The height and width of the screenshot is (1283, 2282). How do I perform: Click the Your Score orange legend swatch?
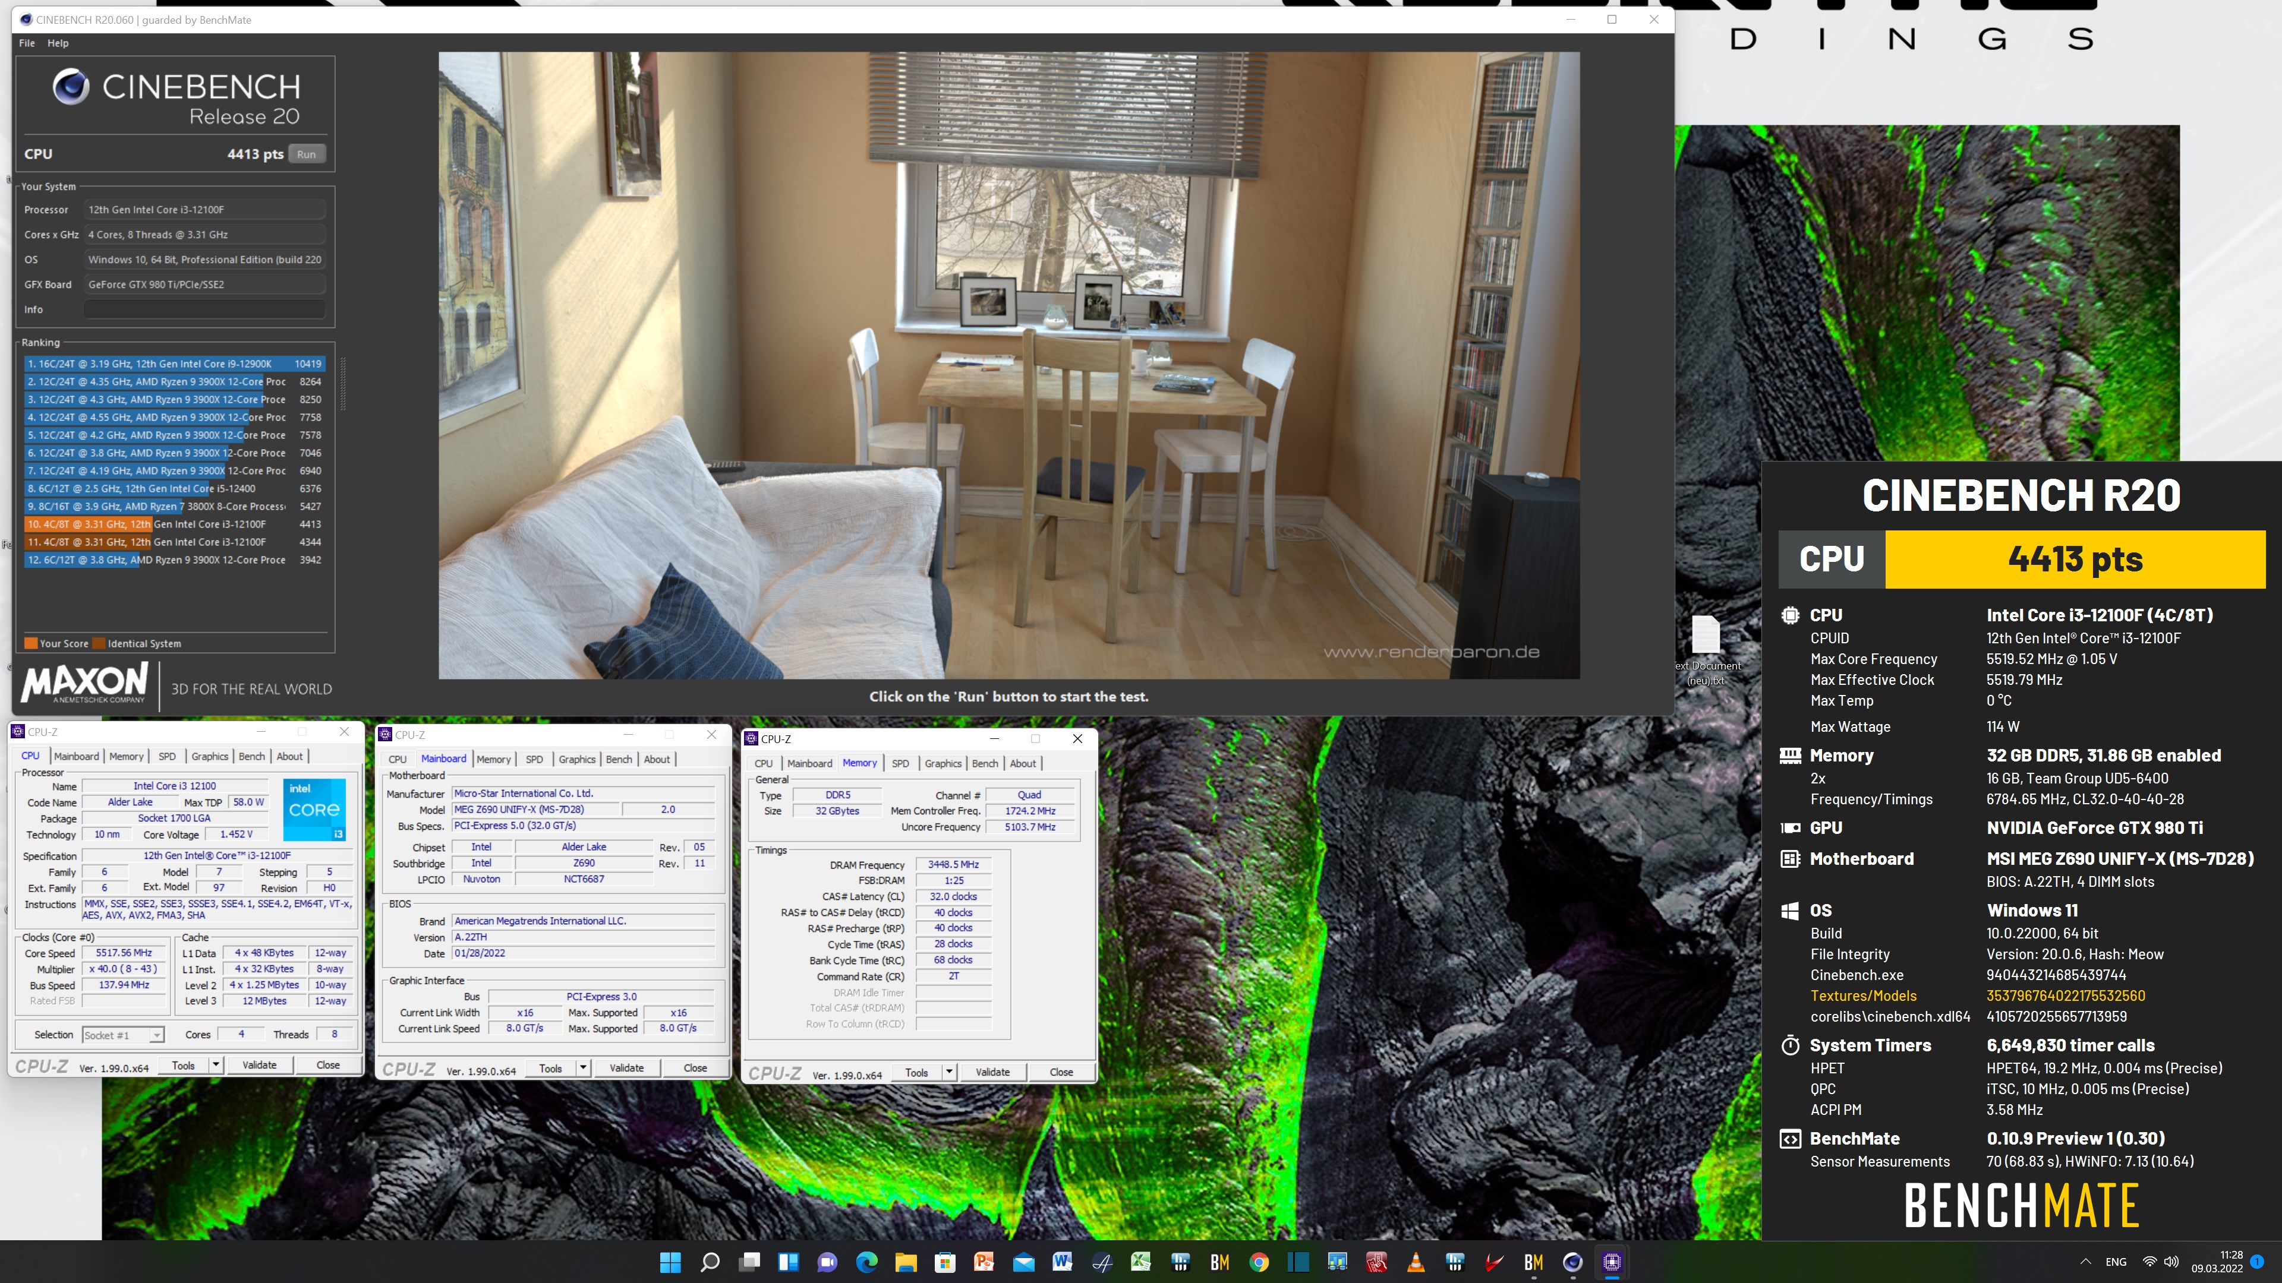pyautogui.click(x=30, y=644)
